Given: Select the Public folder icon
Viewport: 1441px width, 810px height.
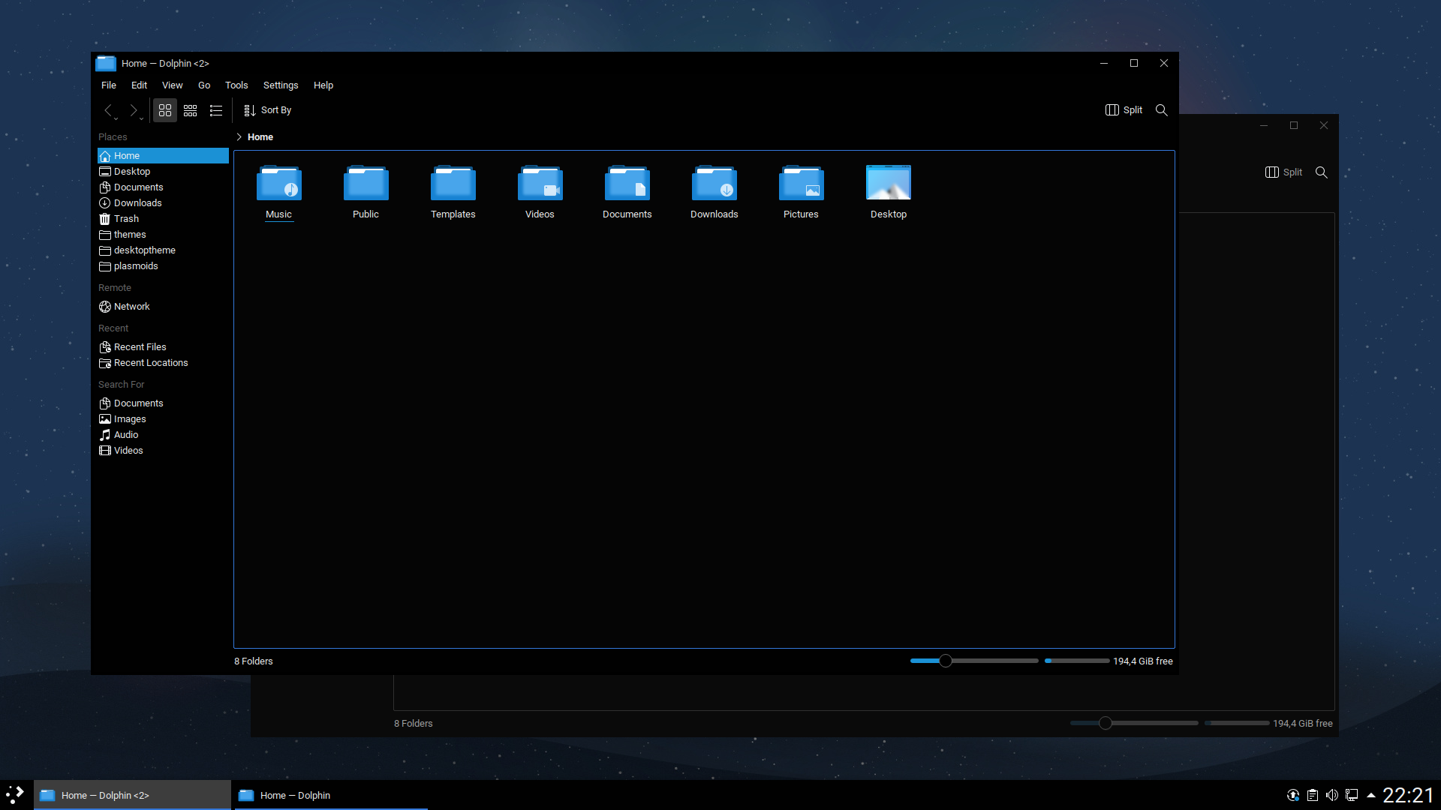Looking at the screenshot, I should [x=366, y=183].
